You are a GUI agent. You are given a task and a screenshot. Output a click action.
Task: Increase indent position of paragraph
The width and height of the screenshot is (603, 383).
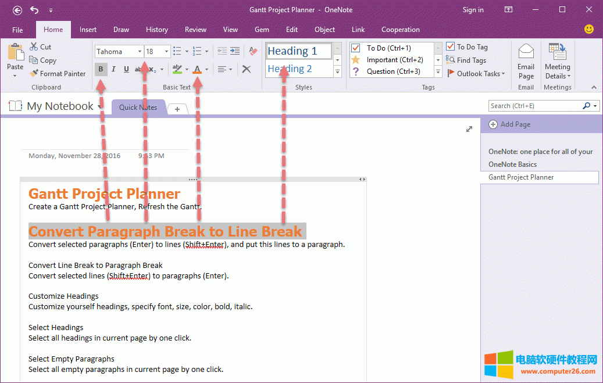pyautogui.click(x=235, y=51)
